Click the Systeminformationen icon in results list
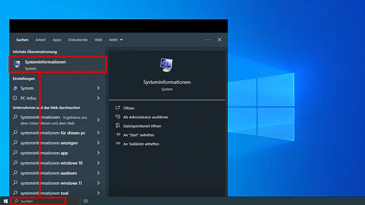 (17, 64)
